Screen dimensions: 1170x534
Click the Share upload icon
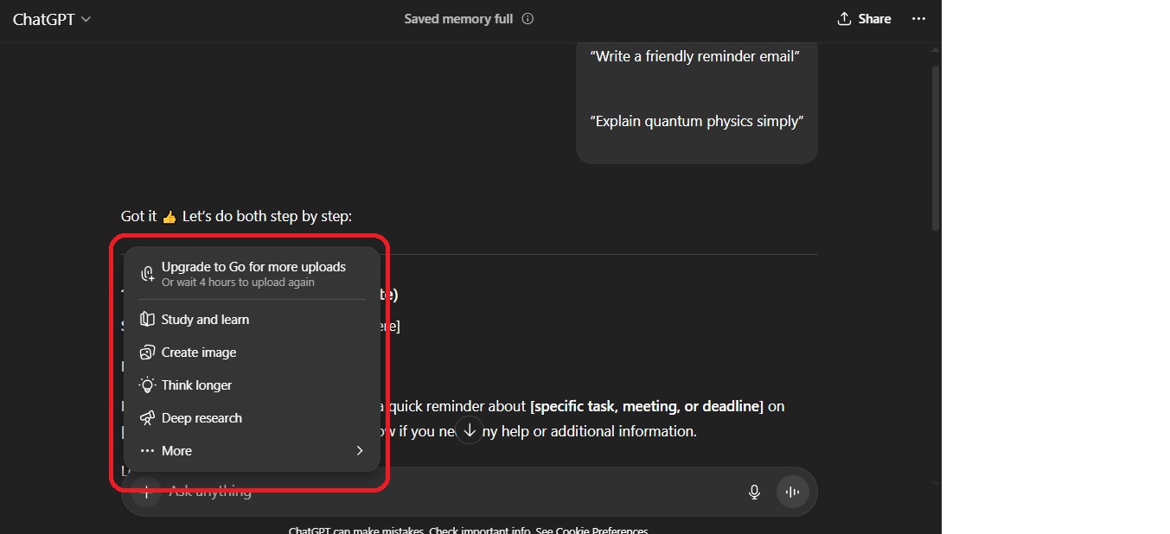[844, 19]
